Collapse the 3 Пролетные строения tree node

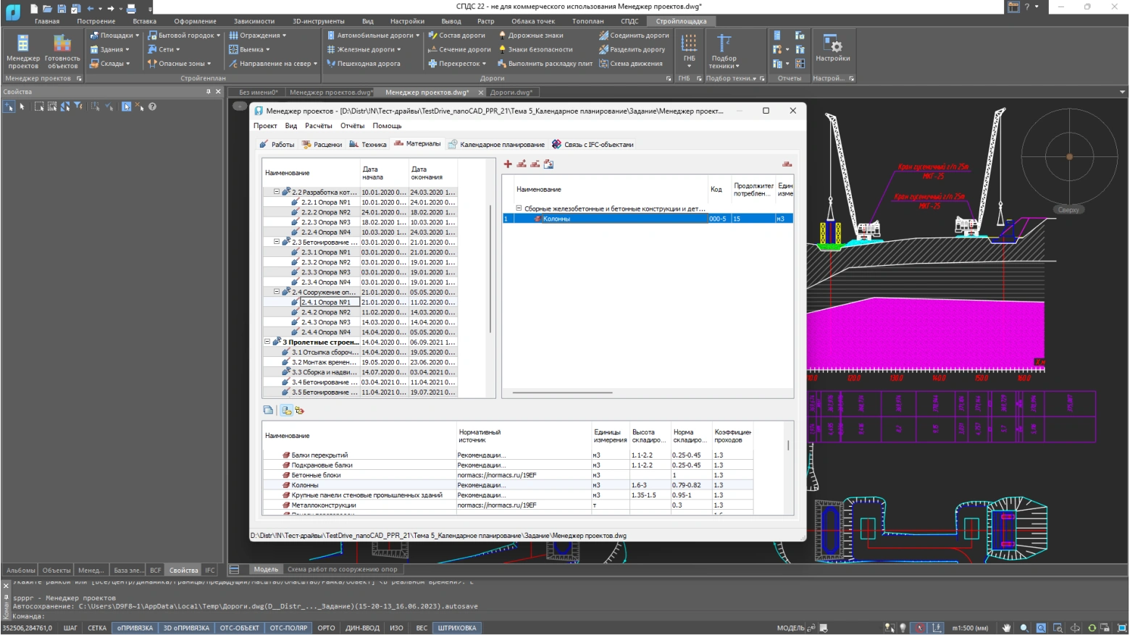pyautogui.click(x=267, y=342)
